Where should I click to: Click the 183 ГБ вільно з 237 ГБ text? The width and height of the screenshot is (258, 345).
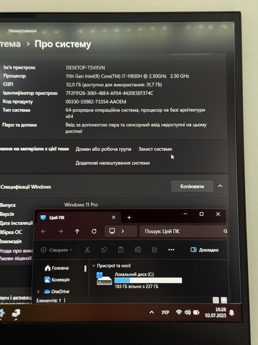(x=137, y=286)
